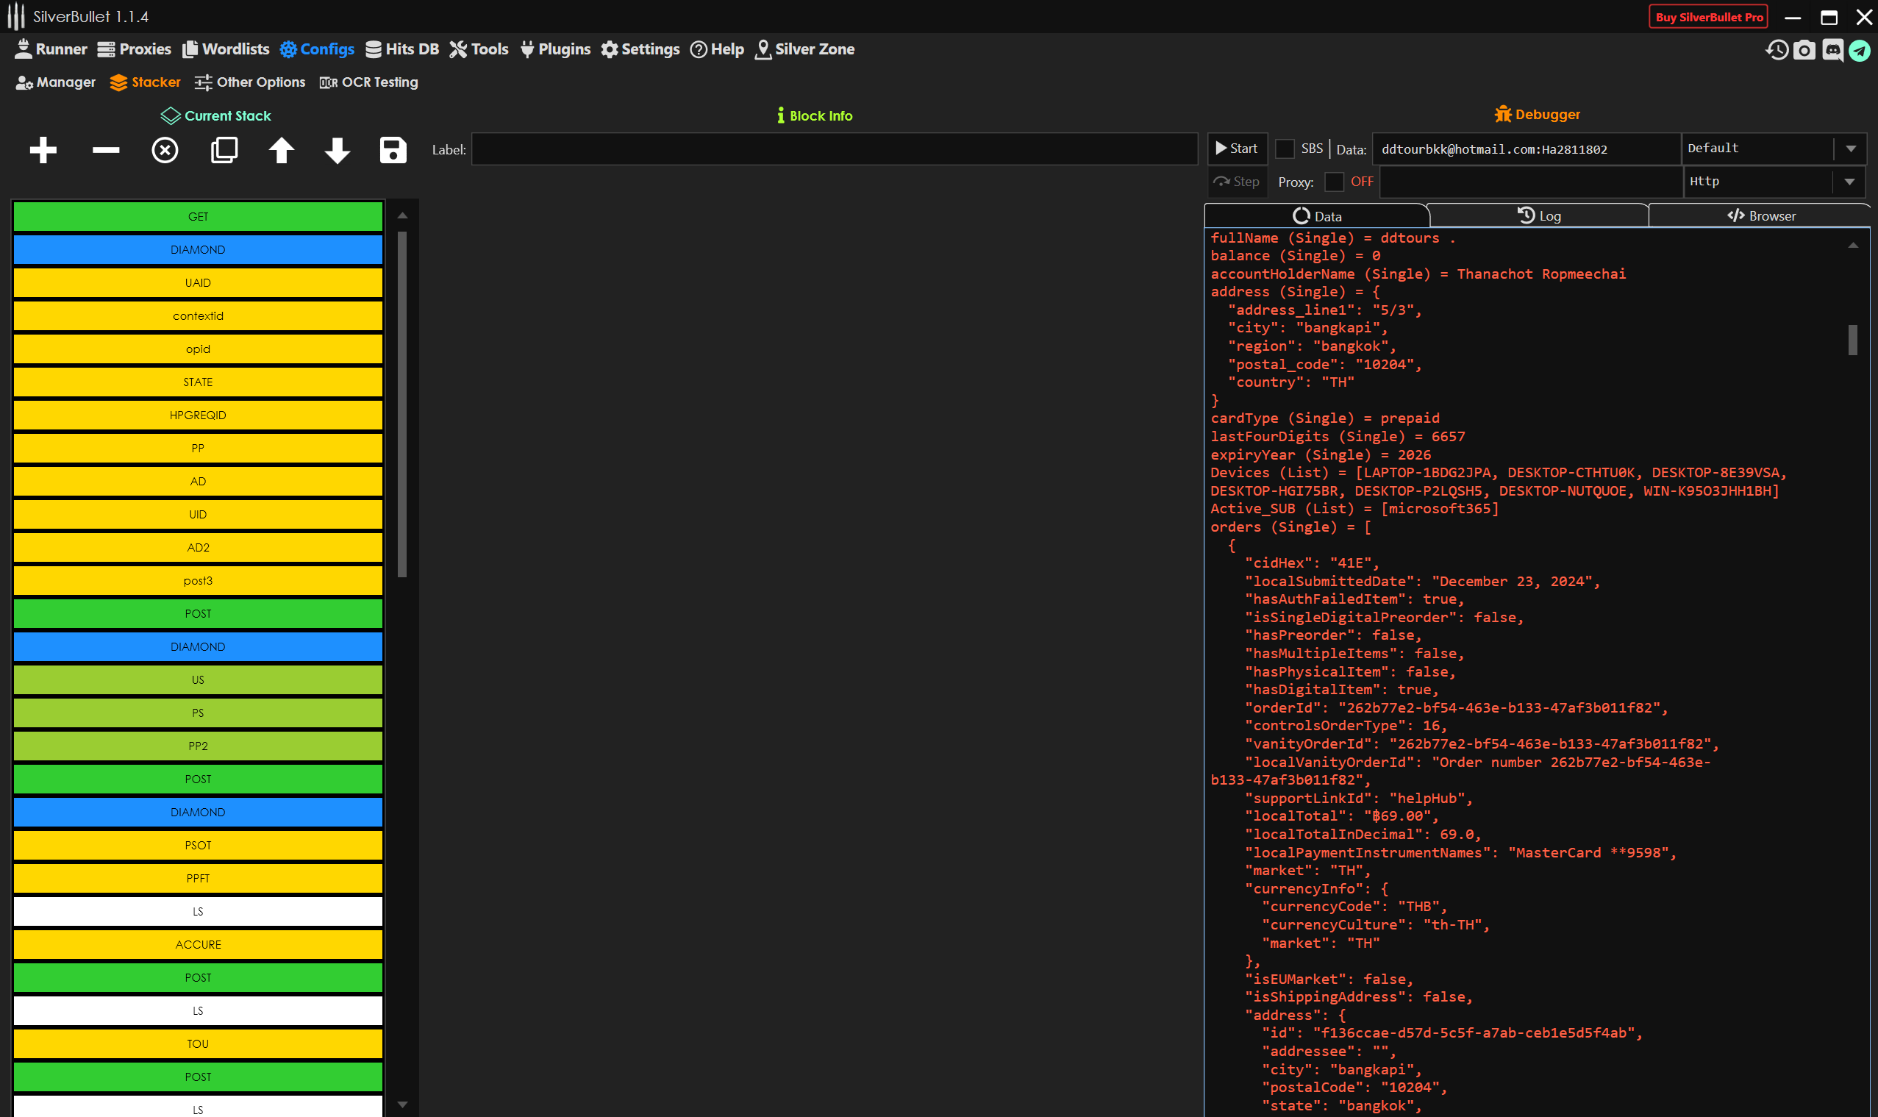Save the config with floppy disk icon
This screenshot has height=1117, width=1878.
pos(393,151)
